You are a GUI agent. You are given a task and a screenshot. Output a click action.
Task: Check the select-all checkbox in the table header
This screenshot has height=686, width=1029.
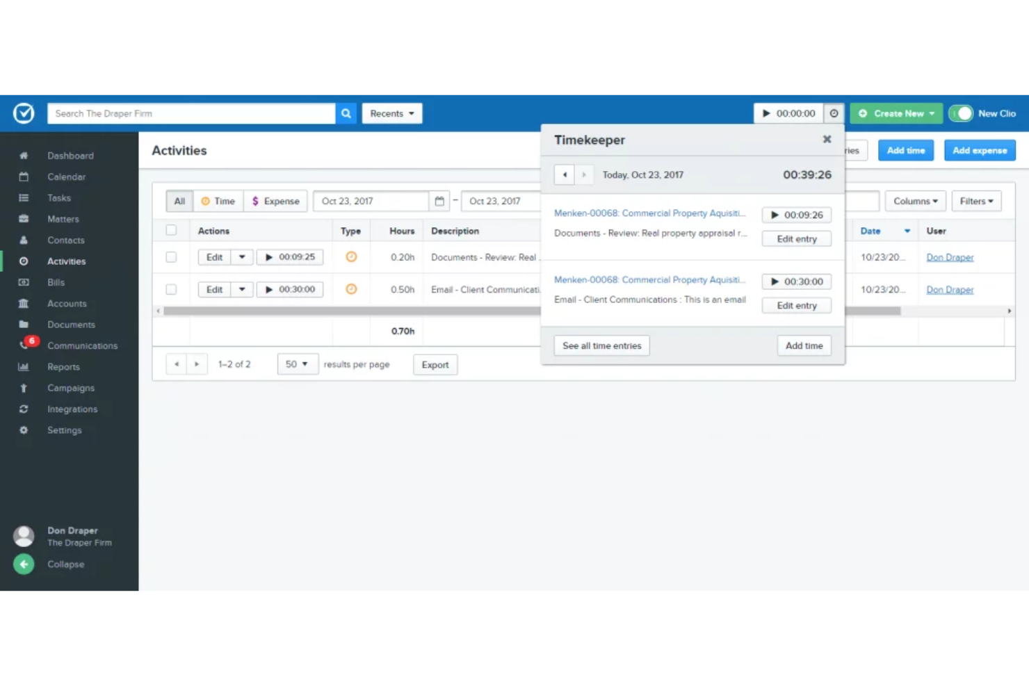(171, 230)
